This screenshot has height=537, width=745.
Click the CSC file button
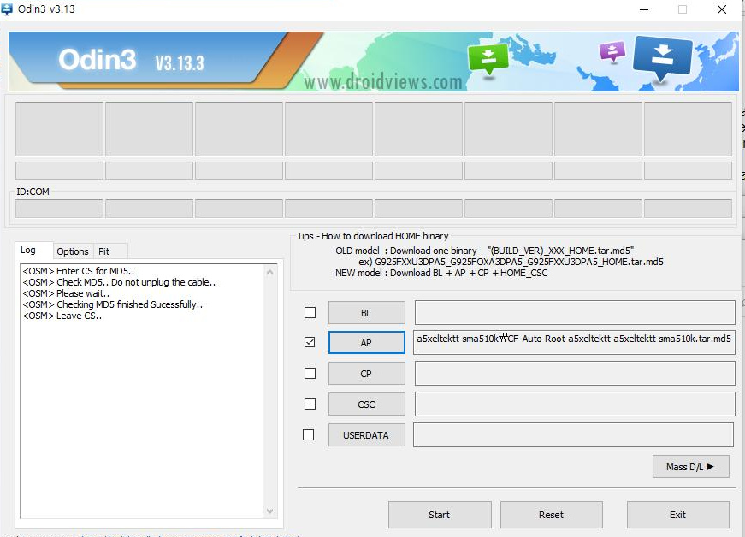pos(367,404)
